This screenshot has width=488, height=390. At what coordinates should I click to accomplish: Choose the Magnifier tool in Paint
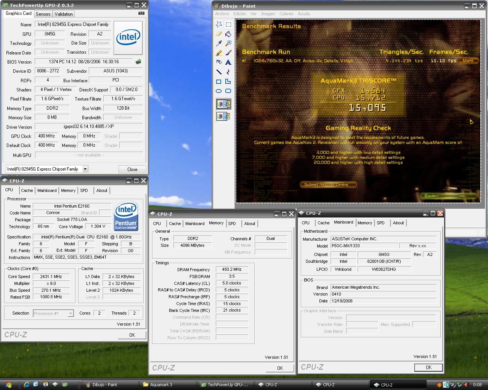coord(228,43)
